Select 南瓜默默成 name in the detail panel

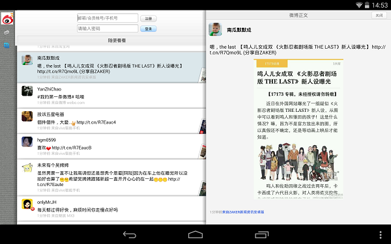pos(239,30)
